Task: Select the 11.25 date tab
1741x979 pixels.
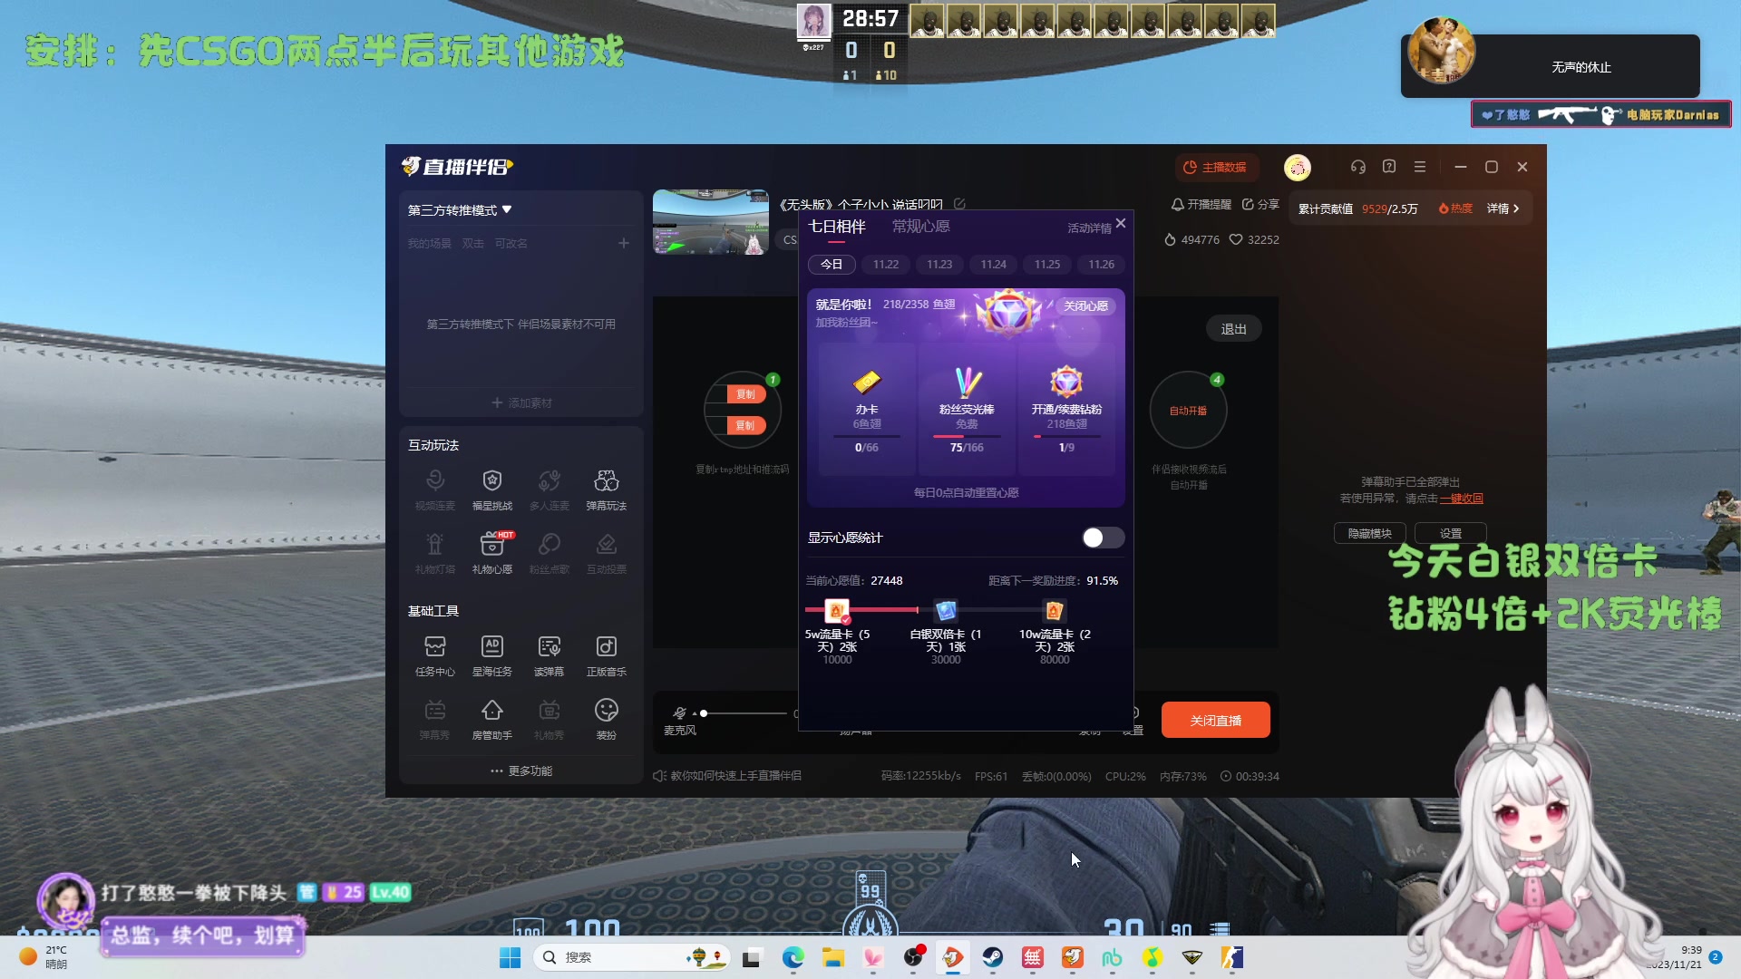Action: [x=1047, y=264]
